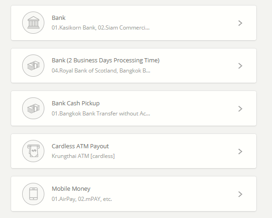Click the AirPay, mPAY, etc. description

click(x=82, y=199)
